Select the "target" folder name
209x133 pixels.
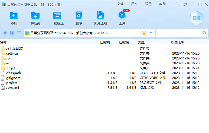click(10, 68)
